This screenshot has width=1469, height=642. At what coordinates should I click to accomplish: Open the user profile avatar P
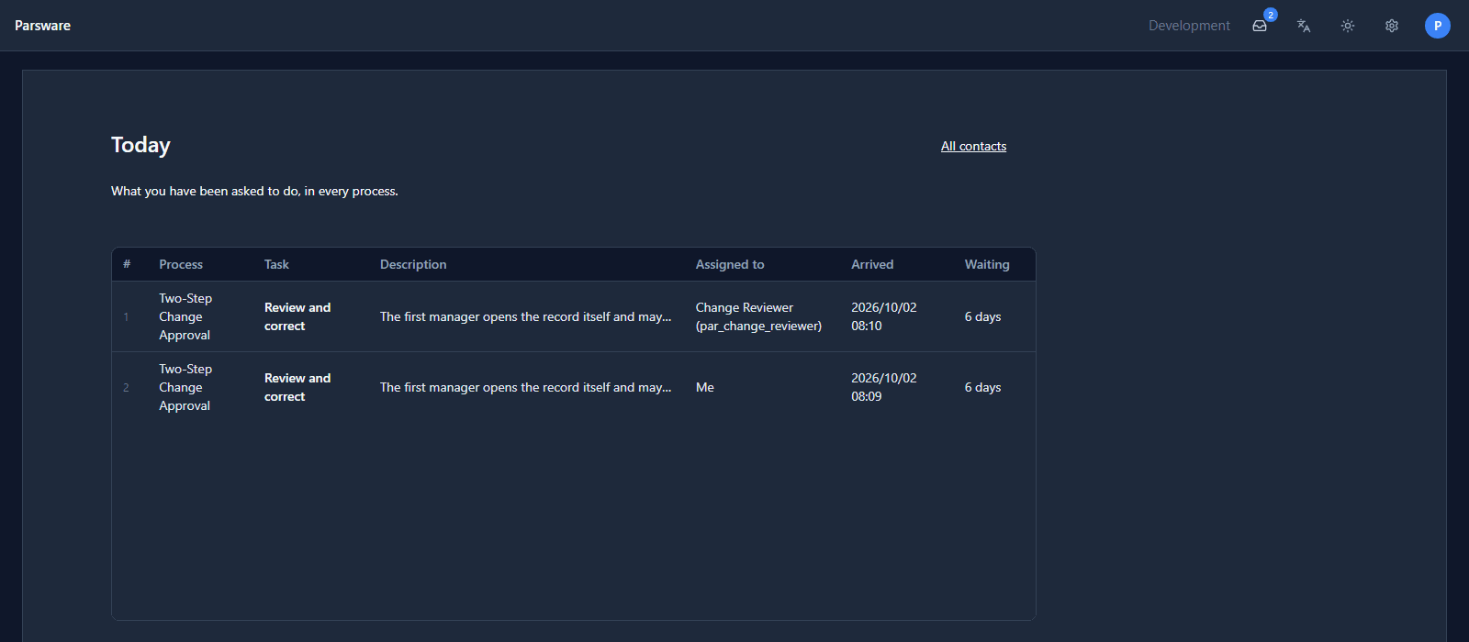[x=1438, y=26]
